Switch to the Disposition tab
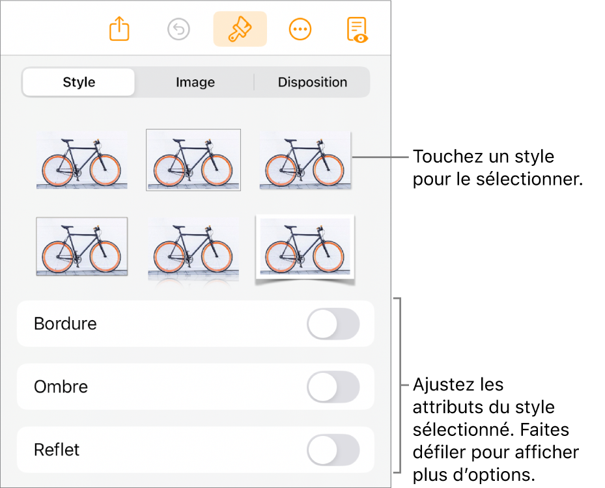The width and height of the screenshot is (605, 488). [x=312, y=83]
